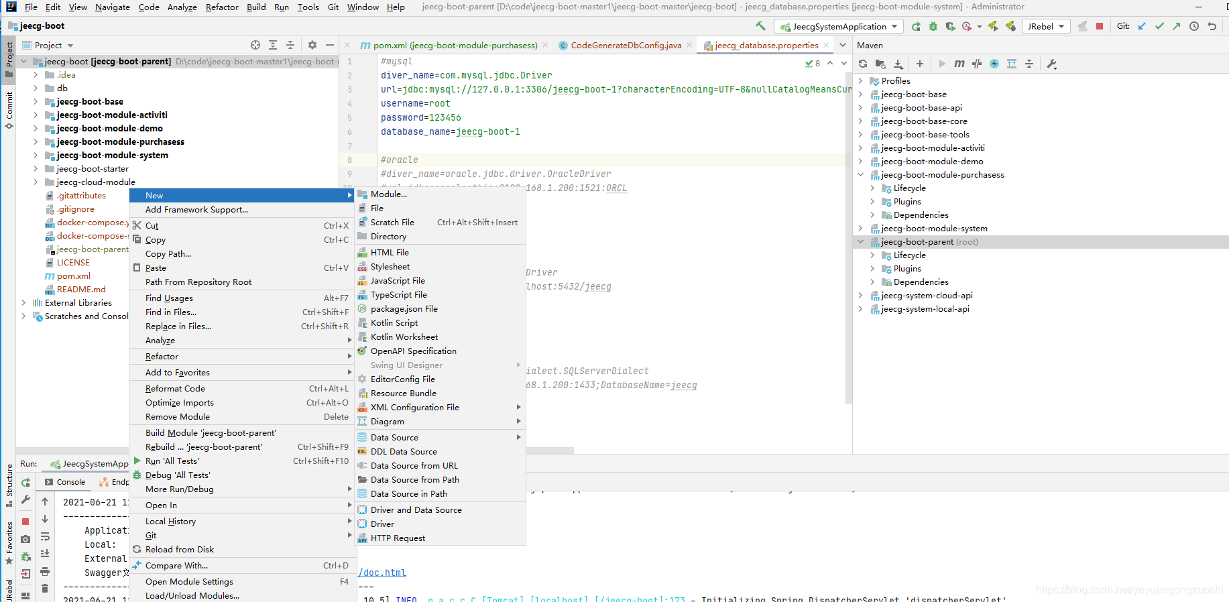
Task: Open Maven Settings wrench icon
Action: click(x=1051, y=64)
